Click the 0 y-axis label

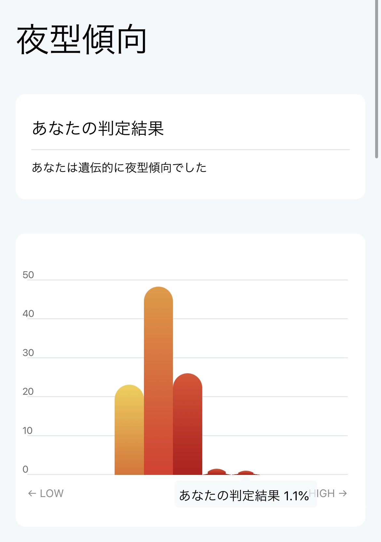tap(25, 469)
